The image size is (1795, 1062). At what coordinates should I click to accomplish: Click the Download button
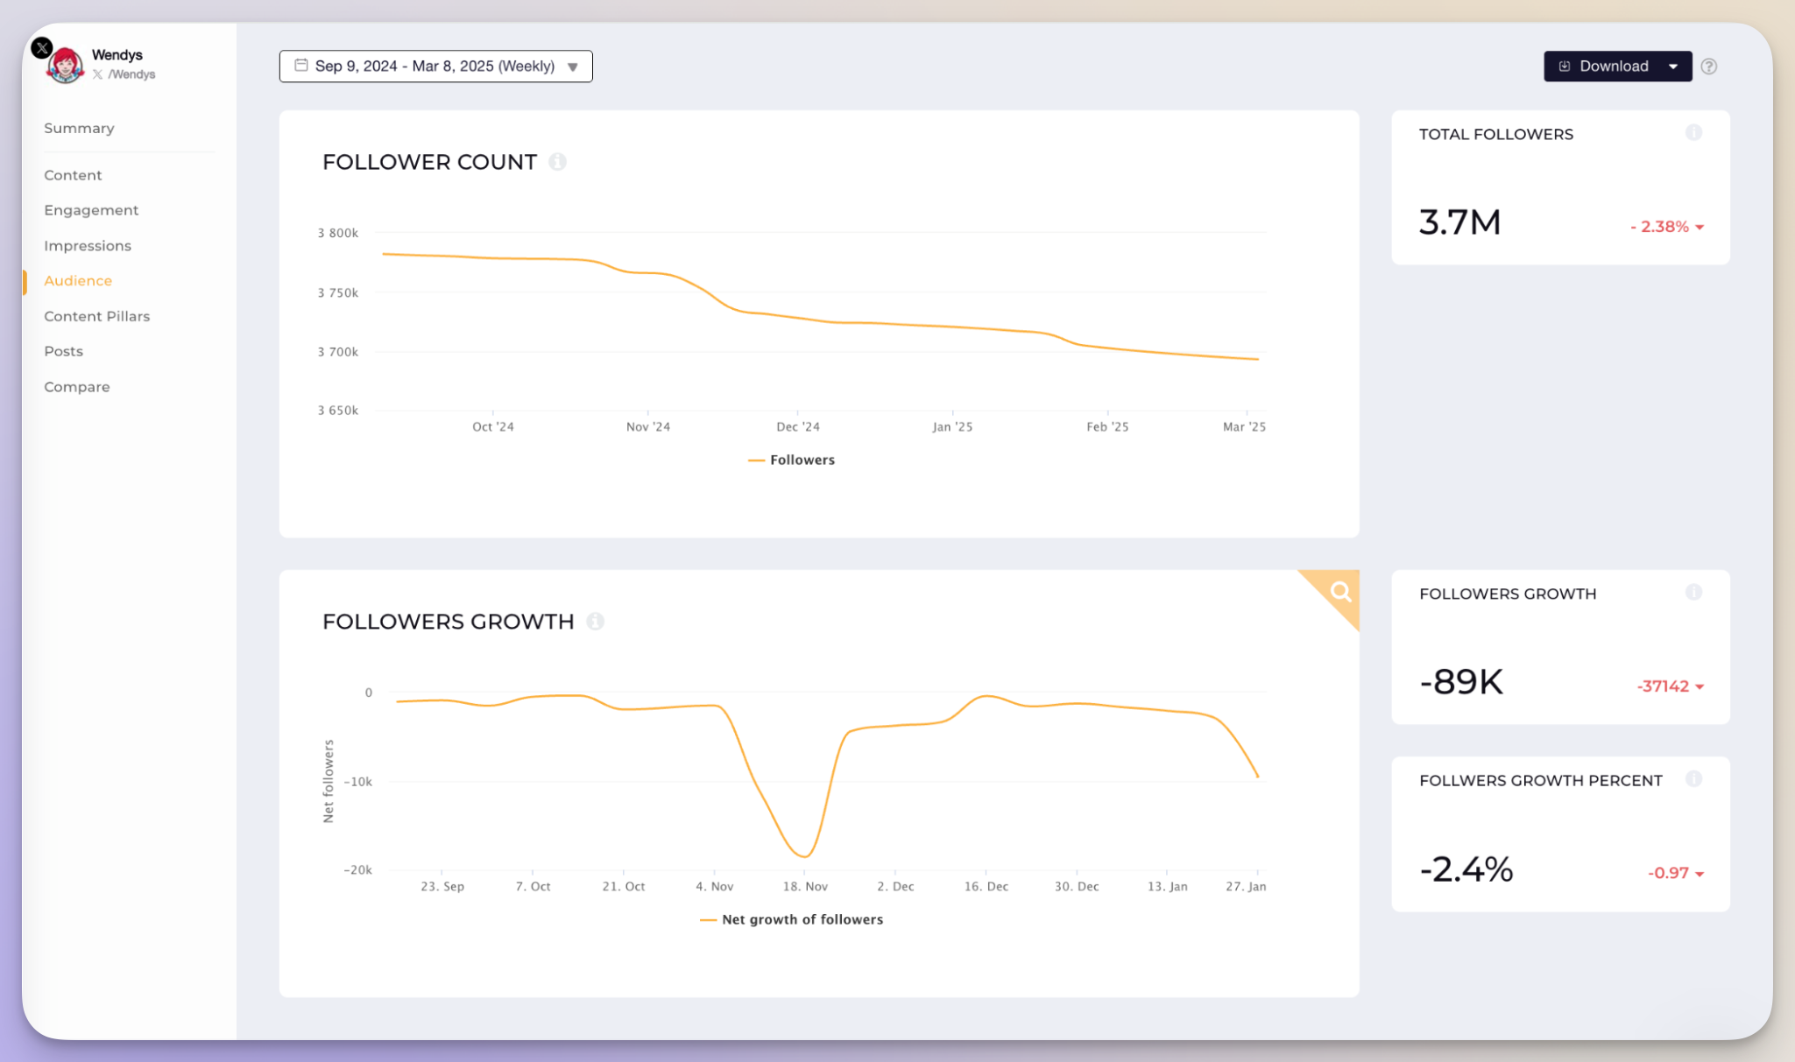[x=1616, y=65]
